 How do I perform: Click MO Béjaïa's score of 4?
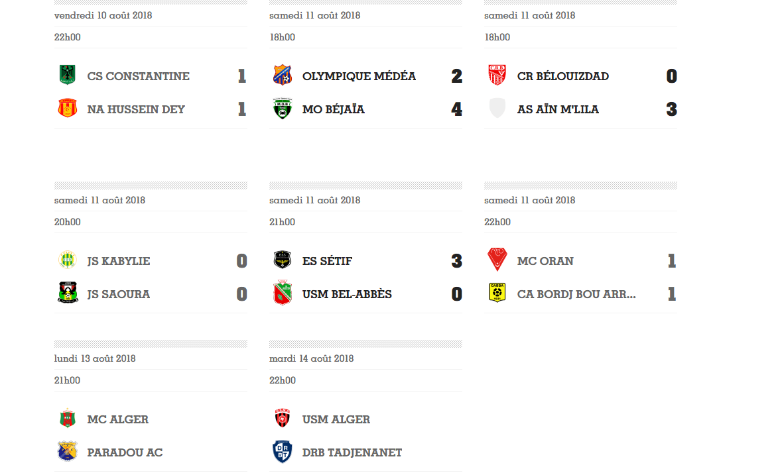pyautogui.click(x=456, y=109)
